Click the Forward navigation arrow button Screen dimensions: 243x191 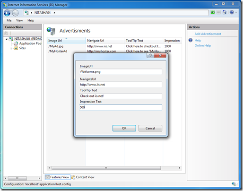[15, 13]
